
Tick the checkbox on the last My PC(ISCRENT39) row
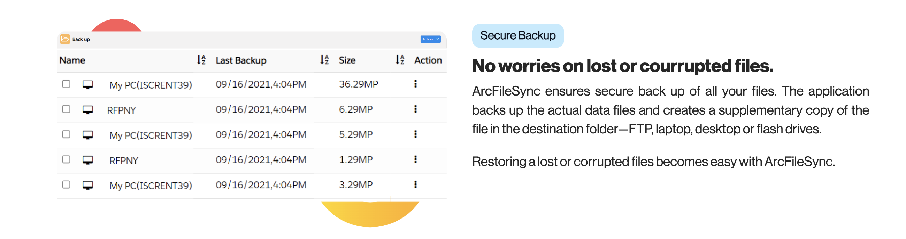coord(66,185)
